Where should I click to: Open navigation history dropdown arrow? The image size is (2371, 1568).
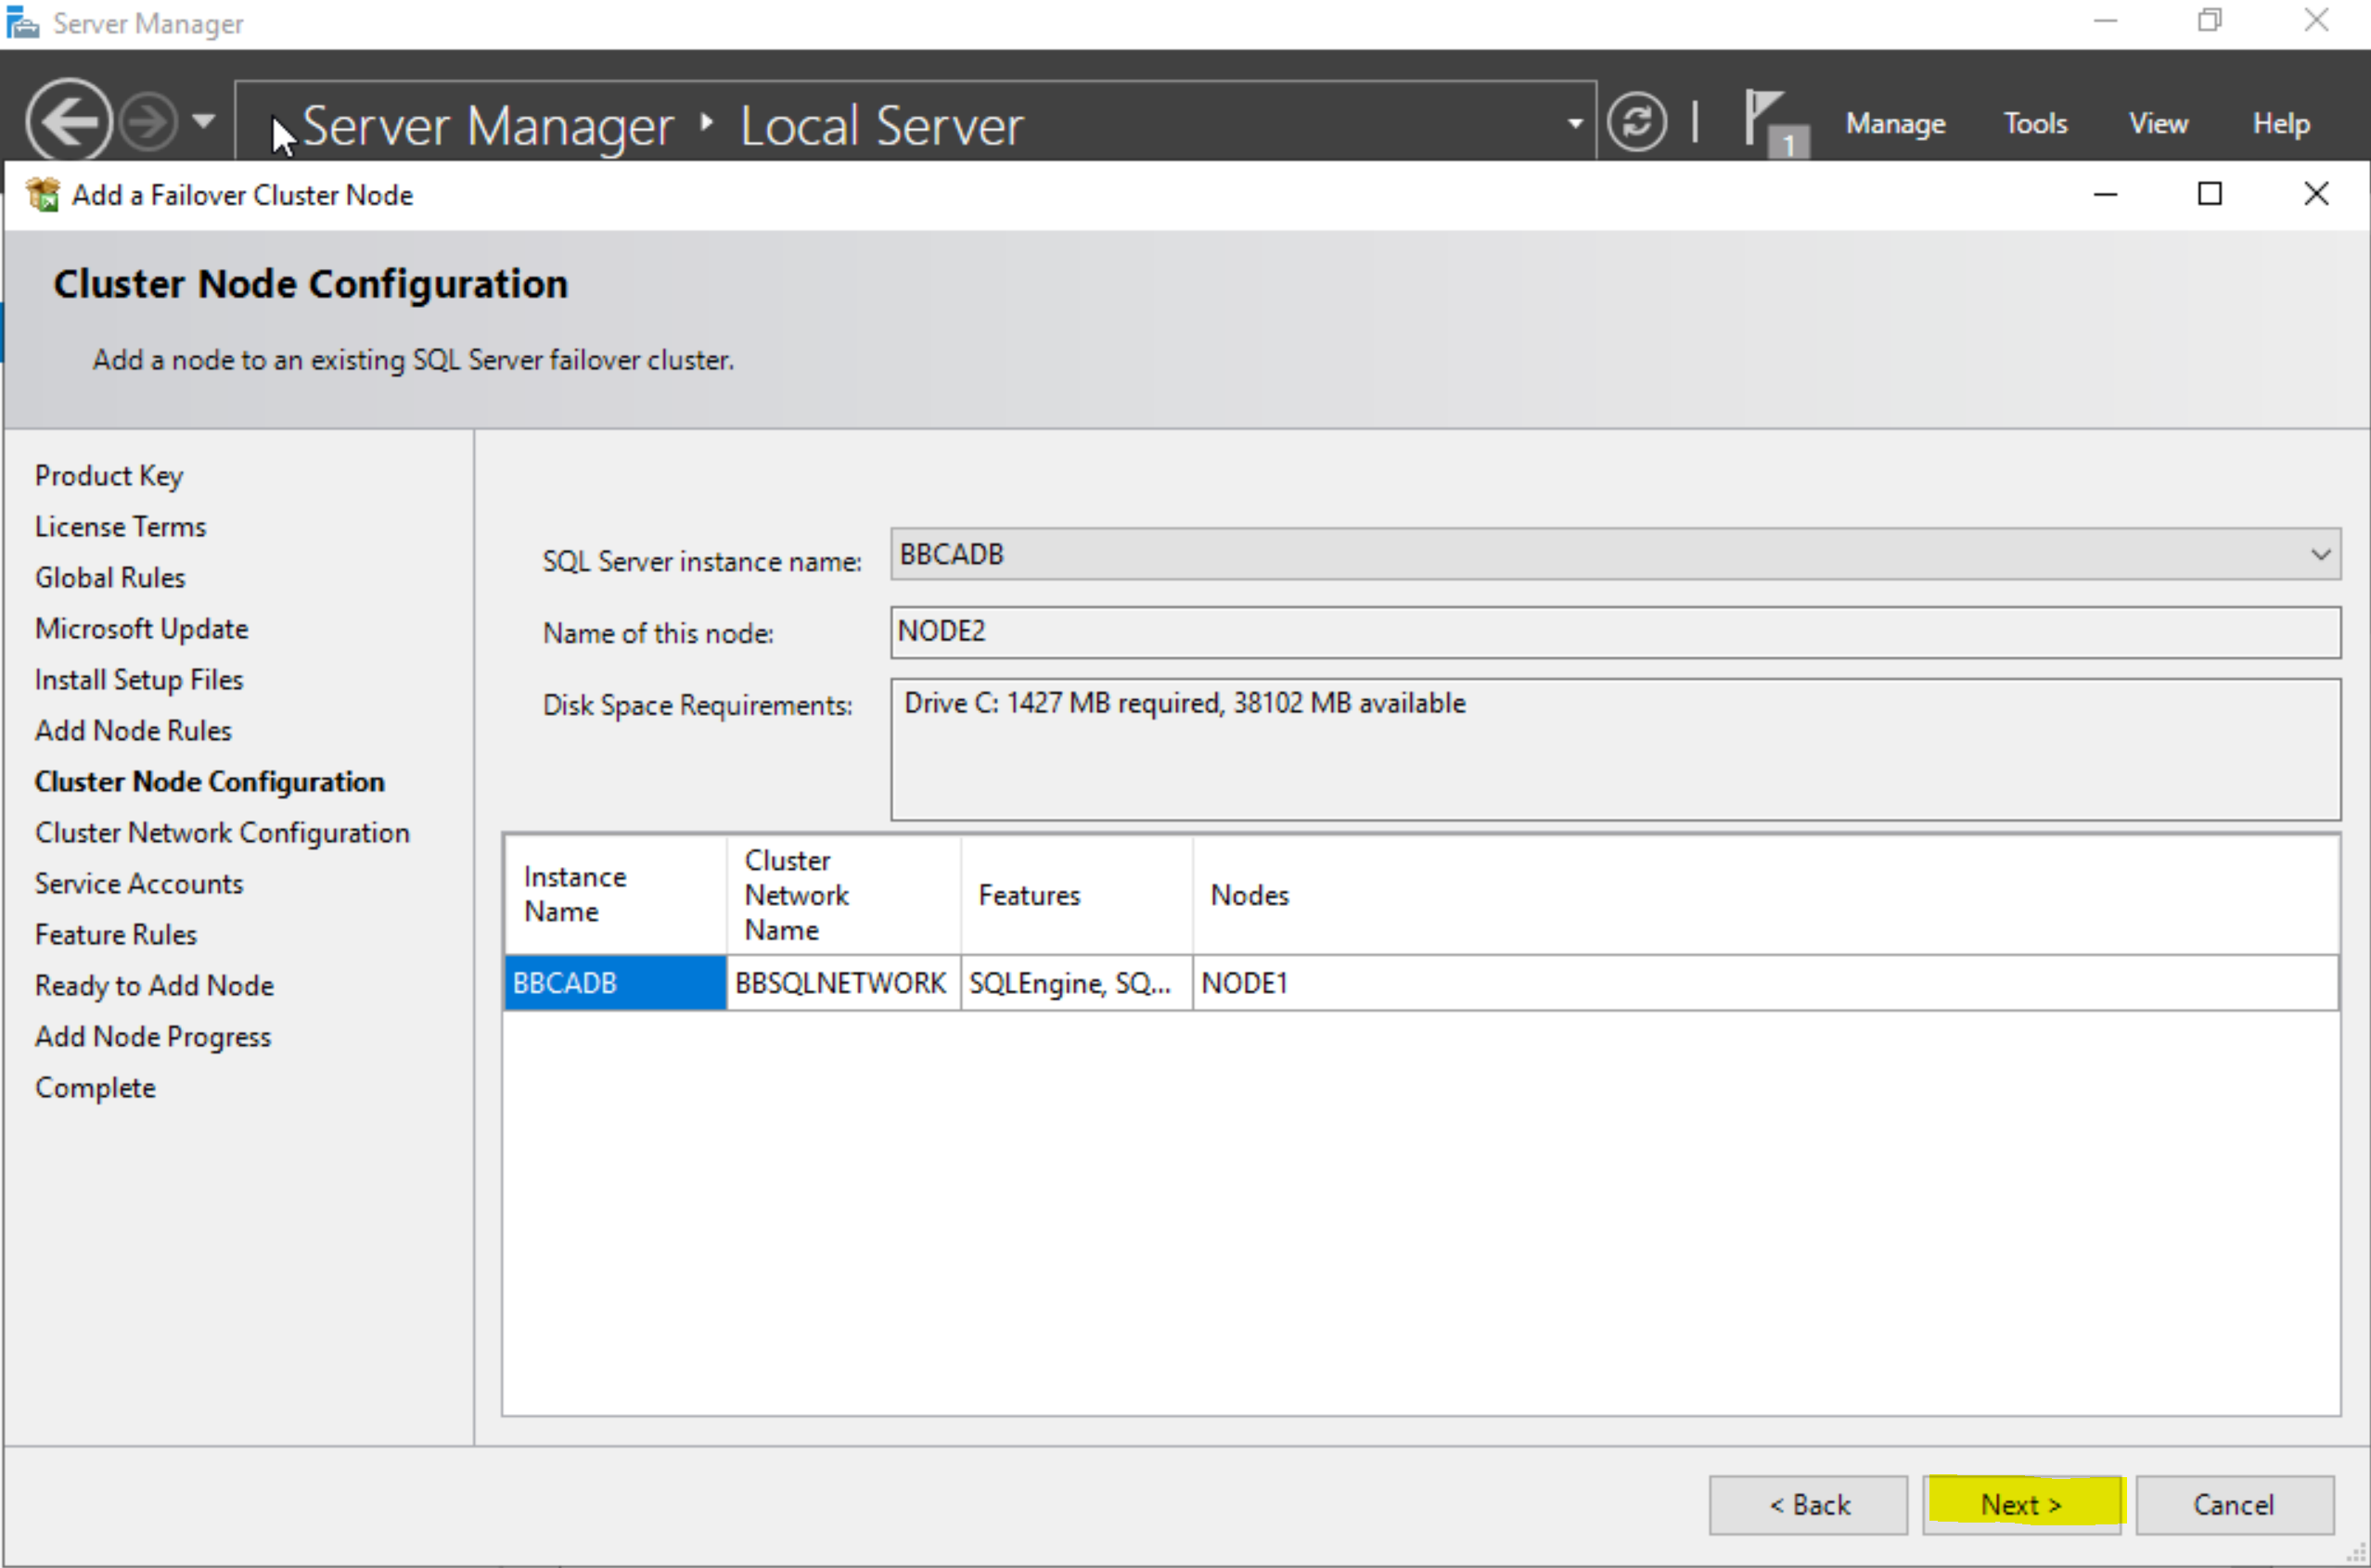click(203, 122)
